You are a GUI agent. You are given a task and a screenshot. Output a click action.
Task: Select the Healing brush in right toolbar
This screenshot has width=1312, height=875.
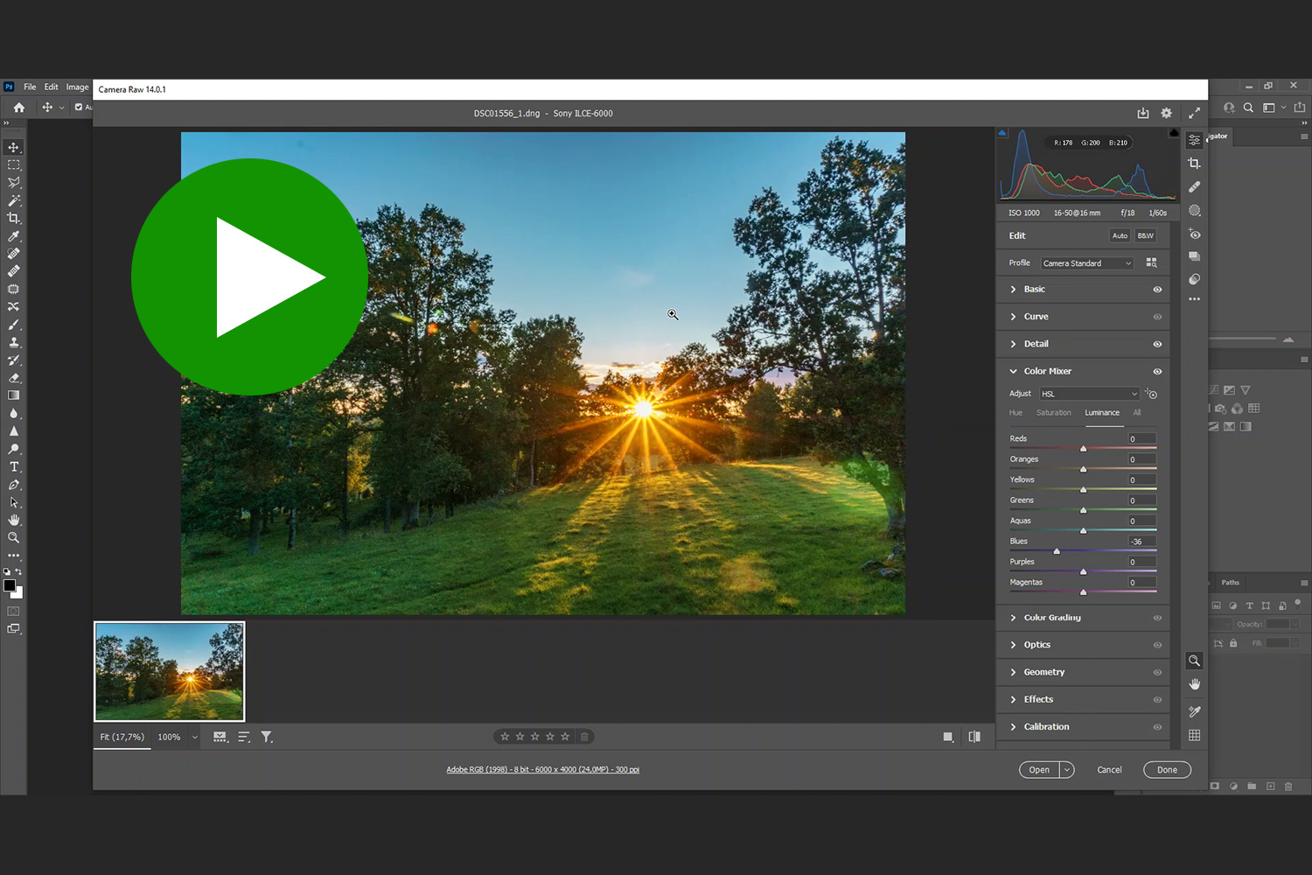[1194, 187]
